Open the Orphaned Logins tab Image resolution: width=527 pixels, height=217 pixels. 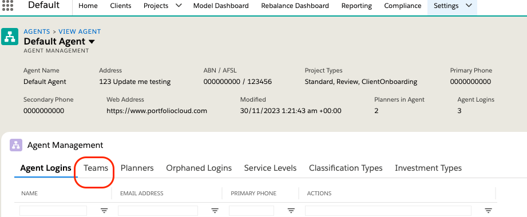(x=199, y=168)
